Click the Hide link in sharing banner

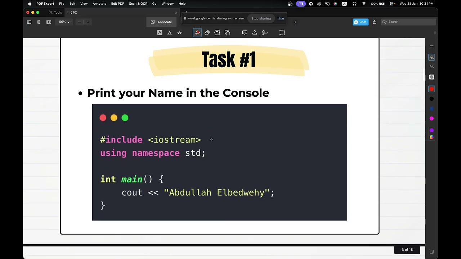[281, 18]
